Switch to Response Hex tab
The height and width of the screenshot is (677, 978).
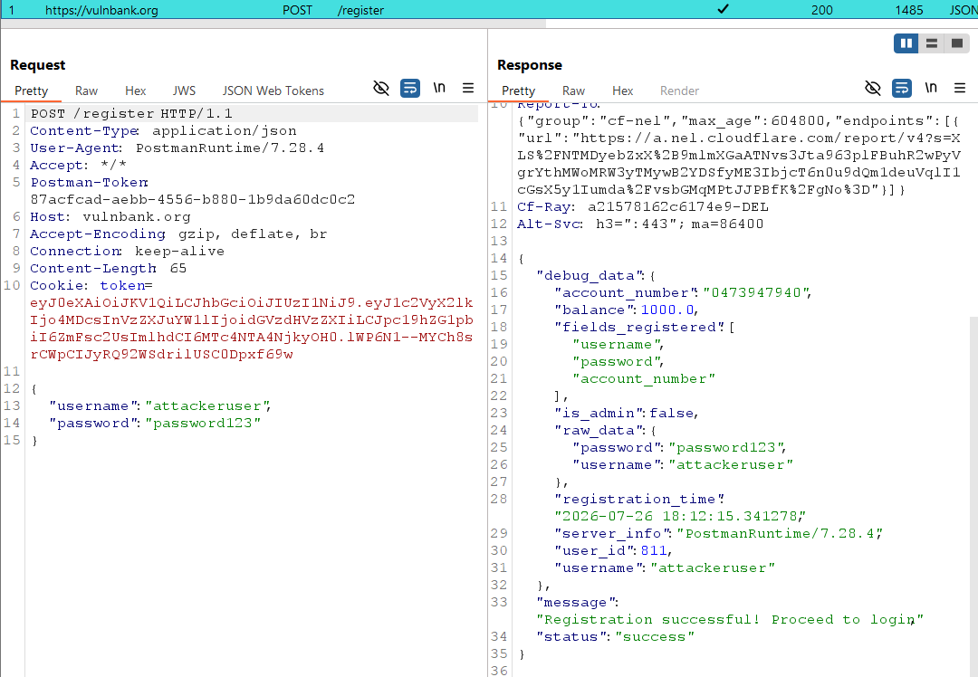click(622, 91)
